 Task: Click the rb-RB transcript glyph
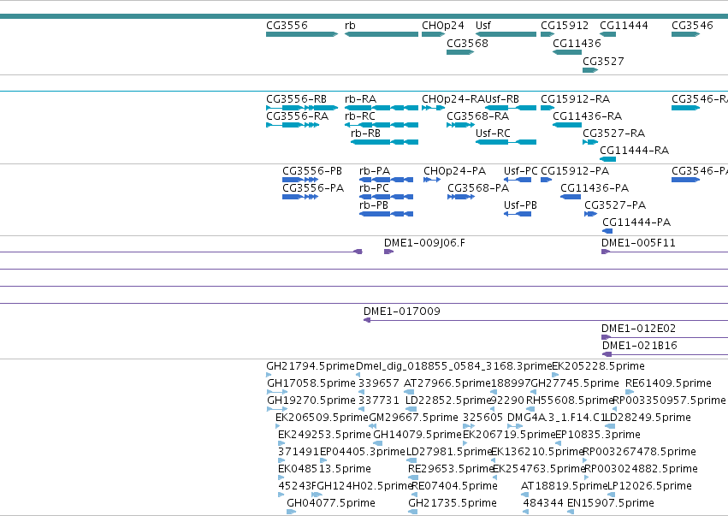(384, 142)
